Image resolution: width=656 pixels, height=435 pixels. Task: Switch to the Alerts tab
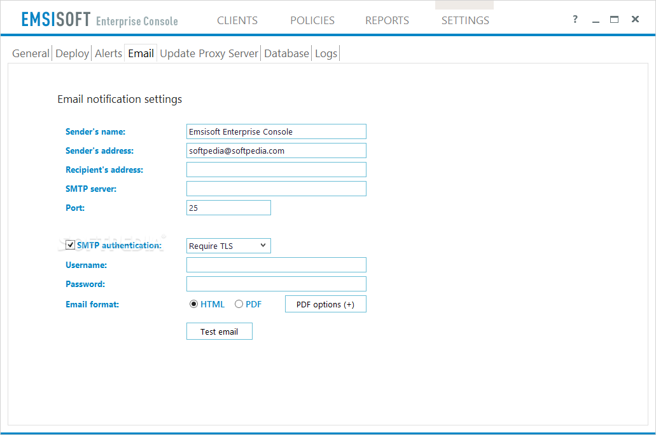[108, 53]
